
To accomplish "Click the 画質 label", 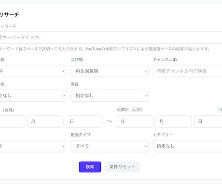I will tap(75, 84).
